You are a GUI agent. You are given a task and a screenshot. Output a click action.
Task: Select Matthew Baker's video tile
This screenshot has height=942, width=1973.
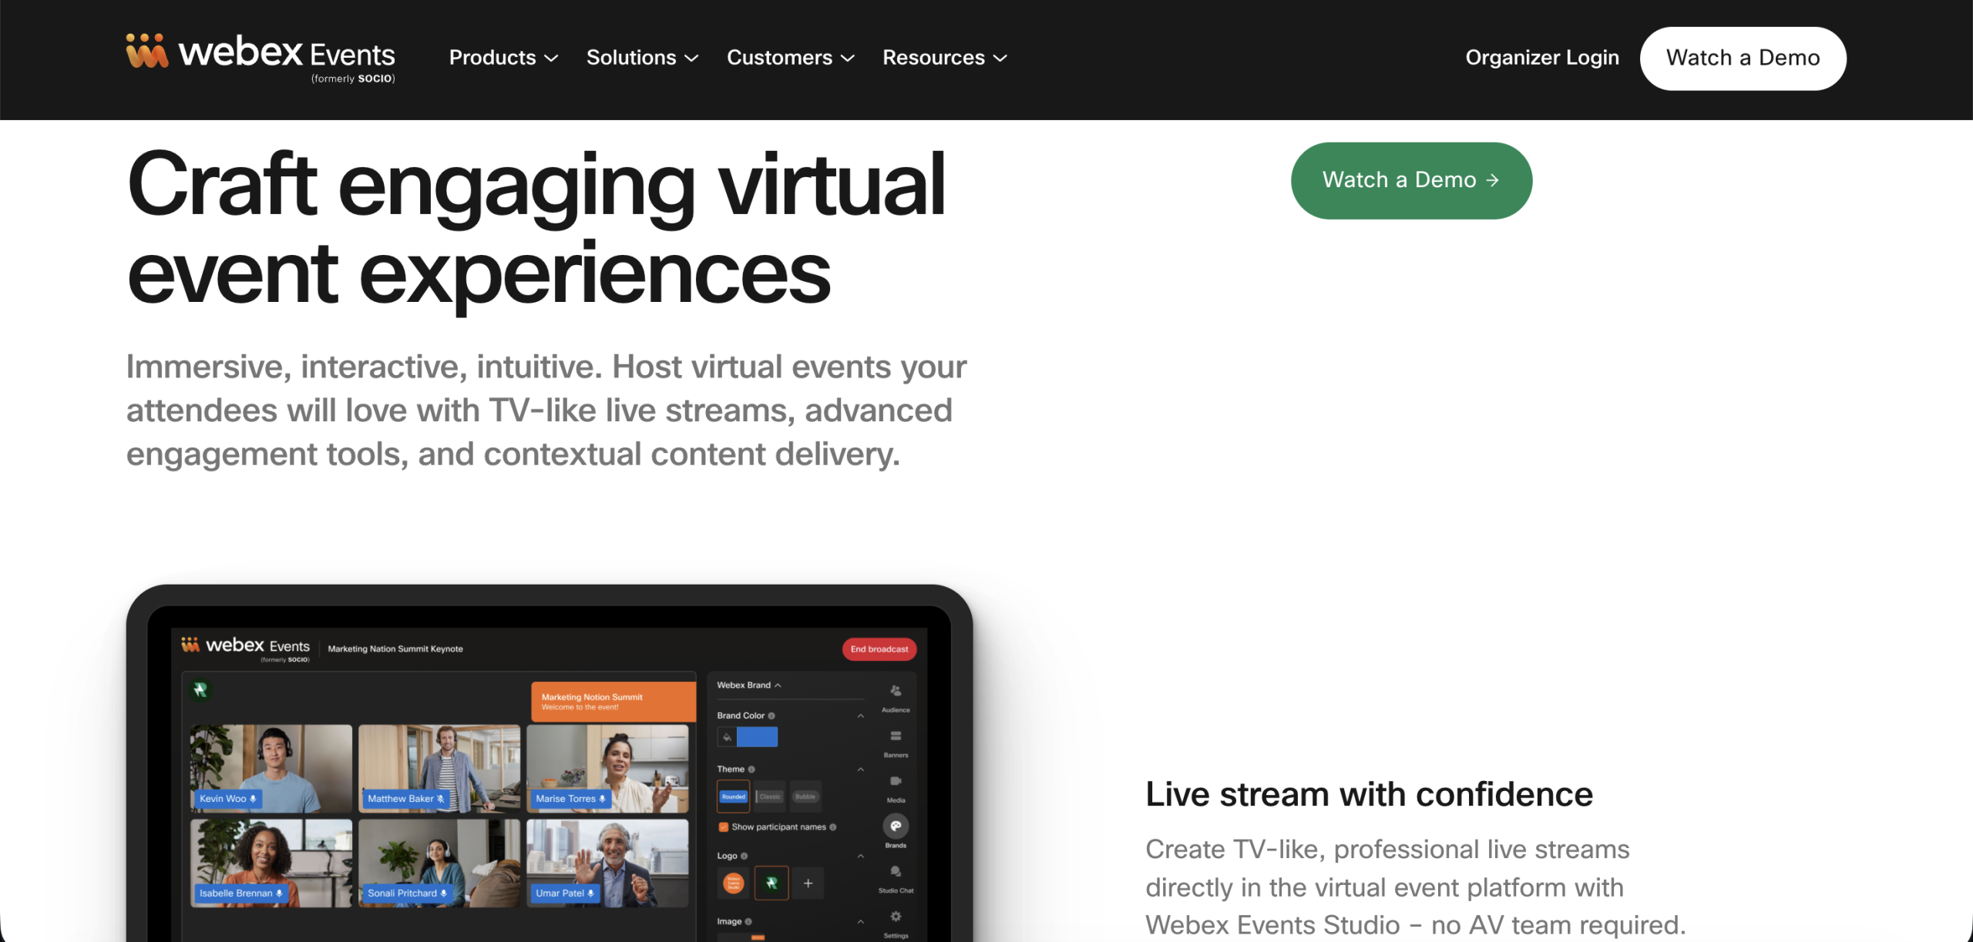click(x=439, y=768)
